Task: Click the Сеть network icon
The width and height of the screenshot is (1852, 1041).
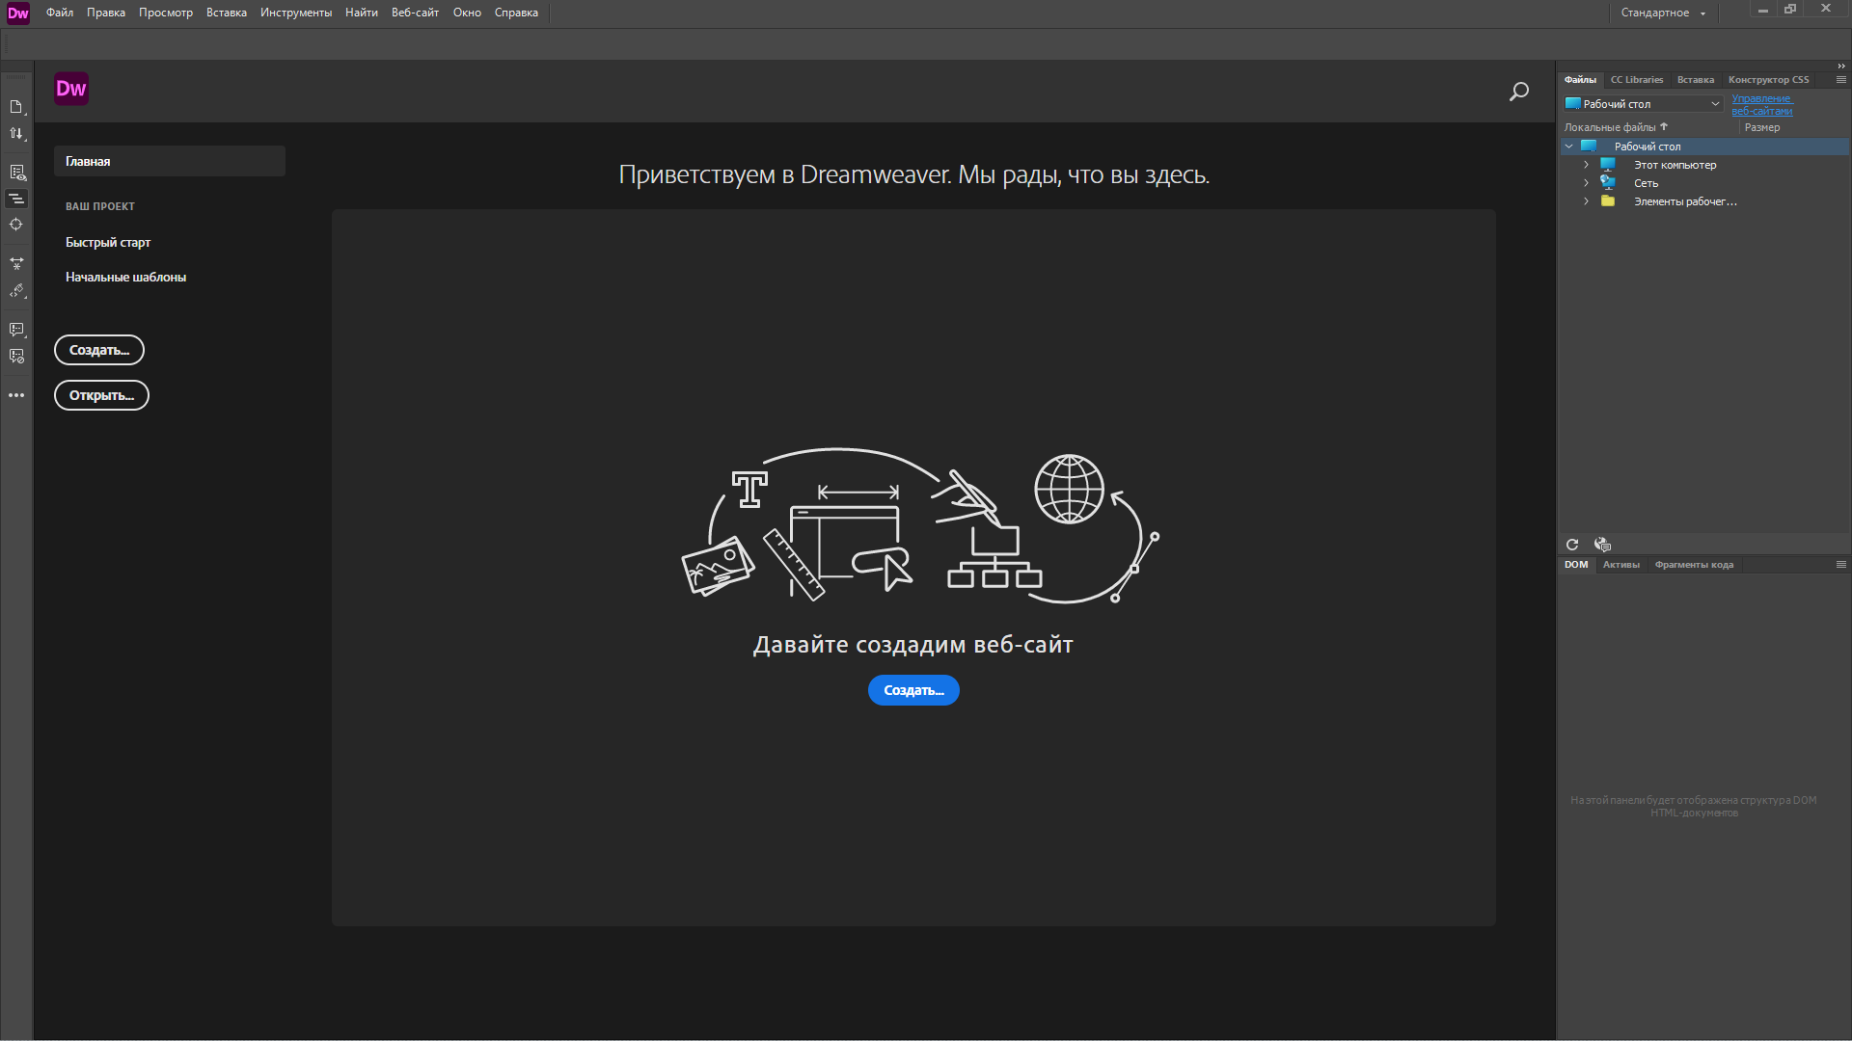Action: tap(1608, 183)
